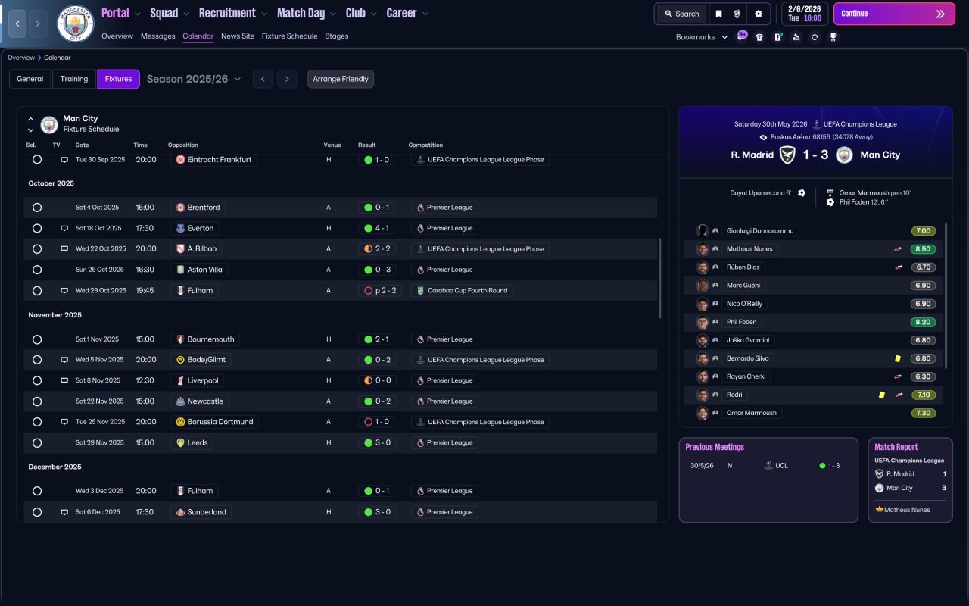
Task: Click the Carabao Cup competition icon
Action: point(421,290)
